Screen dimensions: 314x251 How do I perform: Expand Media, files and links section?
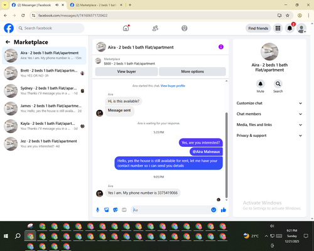269,125
